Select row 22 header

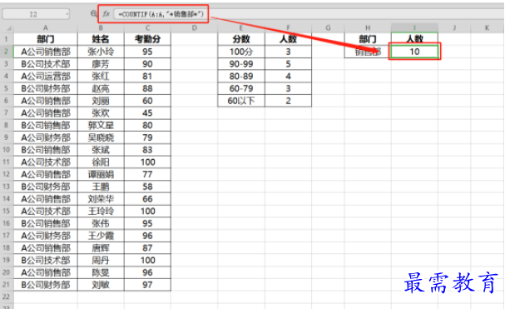(7, 297)
